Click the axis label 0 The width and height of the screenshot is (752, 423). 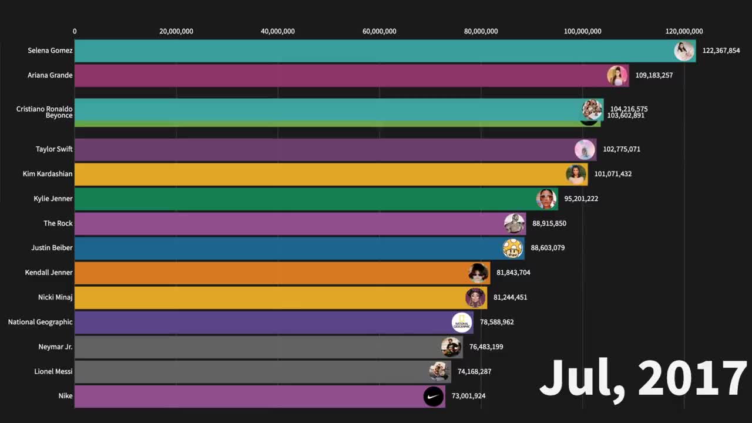click(75, 32)
